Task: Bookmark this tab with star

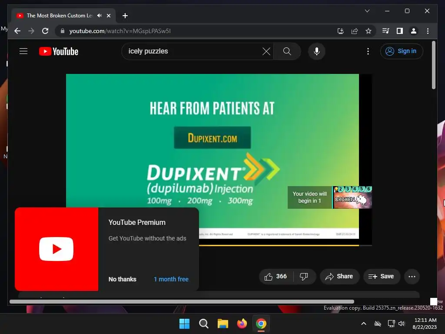Action: (369, 31)
